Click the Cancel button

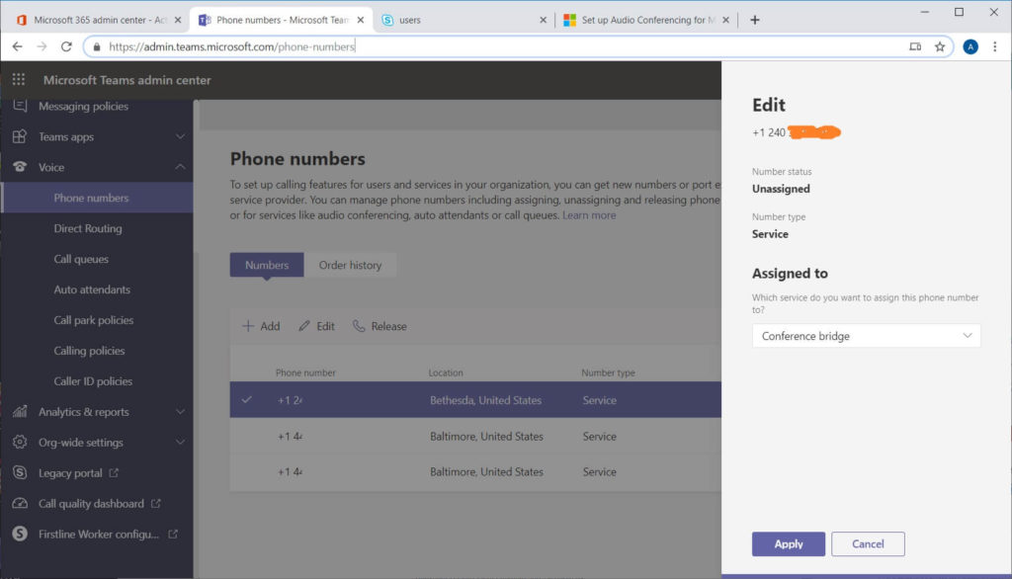[x=868, y=543]
